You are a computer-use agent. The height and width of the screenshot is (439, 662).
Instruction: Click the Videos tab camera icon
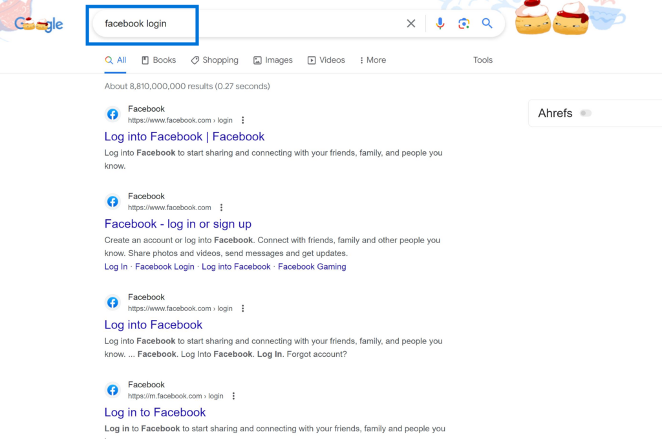pos(311,59)
